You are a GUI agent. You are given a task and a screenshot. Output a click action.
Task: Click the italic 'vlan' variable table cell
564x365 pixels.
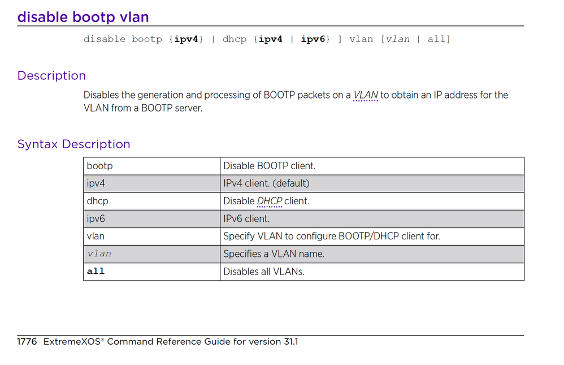point(152,254)
